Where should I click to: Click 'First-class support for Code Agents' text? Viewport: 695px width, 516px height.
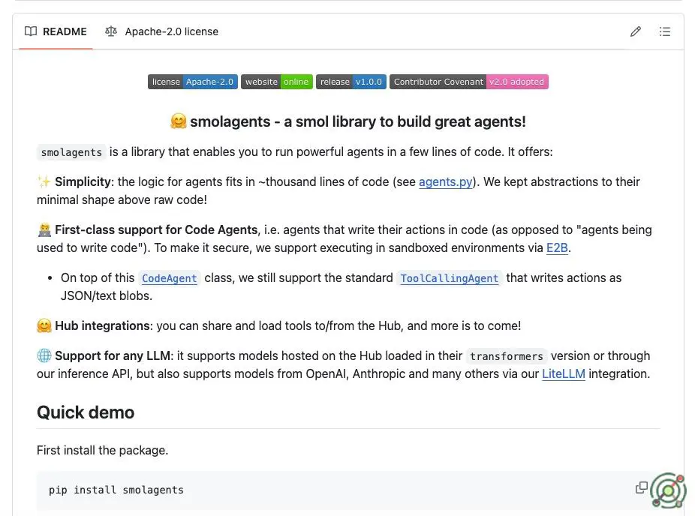pyautogui.click(x=156, y=229)
